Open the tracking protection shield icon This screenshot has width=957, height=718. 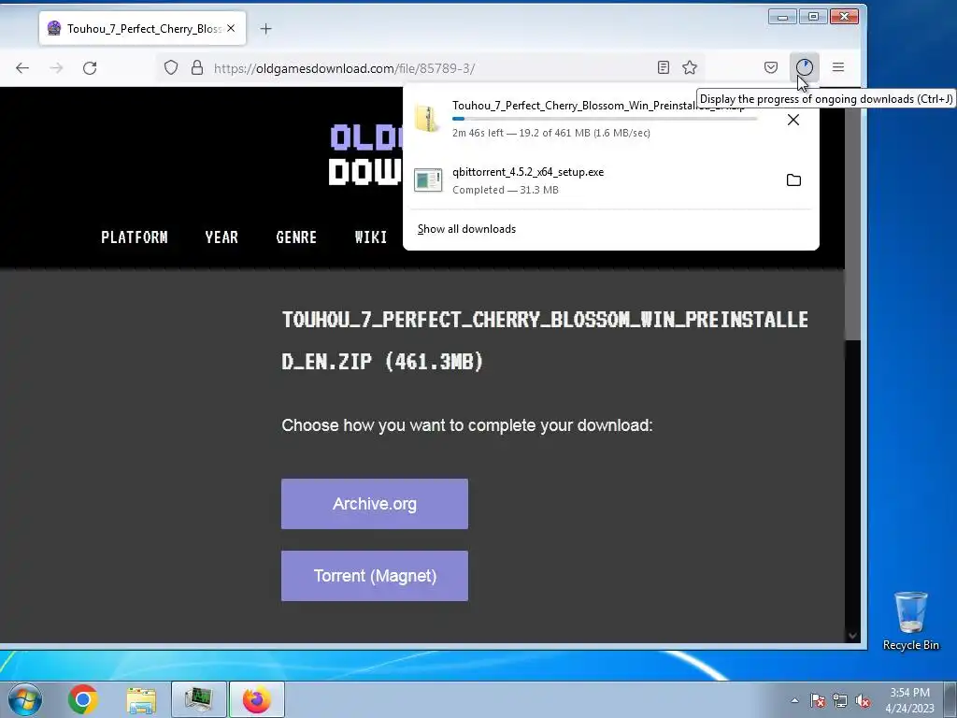(x=171, y=67)
